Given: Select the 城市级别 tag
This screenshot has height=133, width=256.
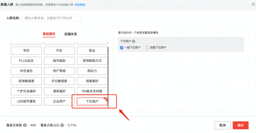Looking at the screenshot, I should coord(59,61).
